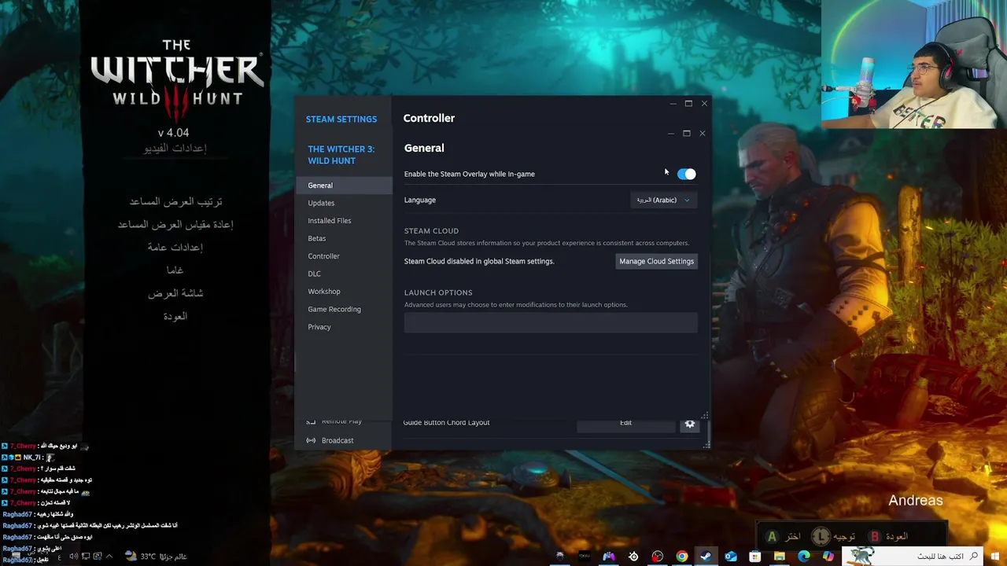Click the L stick prompt توجيه
Screen dimensions: 1007x566
pos(834,537)
